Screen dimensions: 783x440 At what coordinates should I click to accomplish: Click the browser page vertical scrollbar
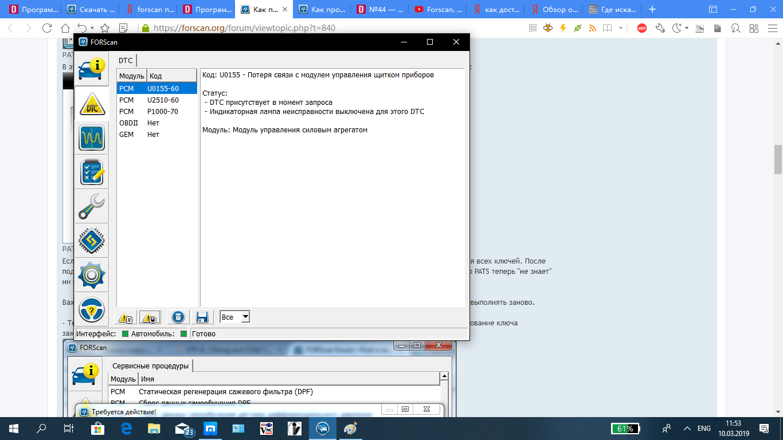(x=778, y=159)
